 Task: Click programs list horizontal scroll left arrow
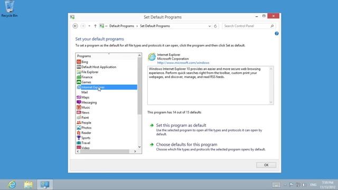click(x=78, y=151)
